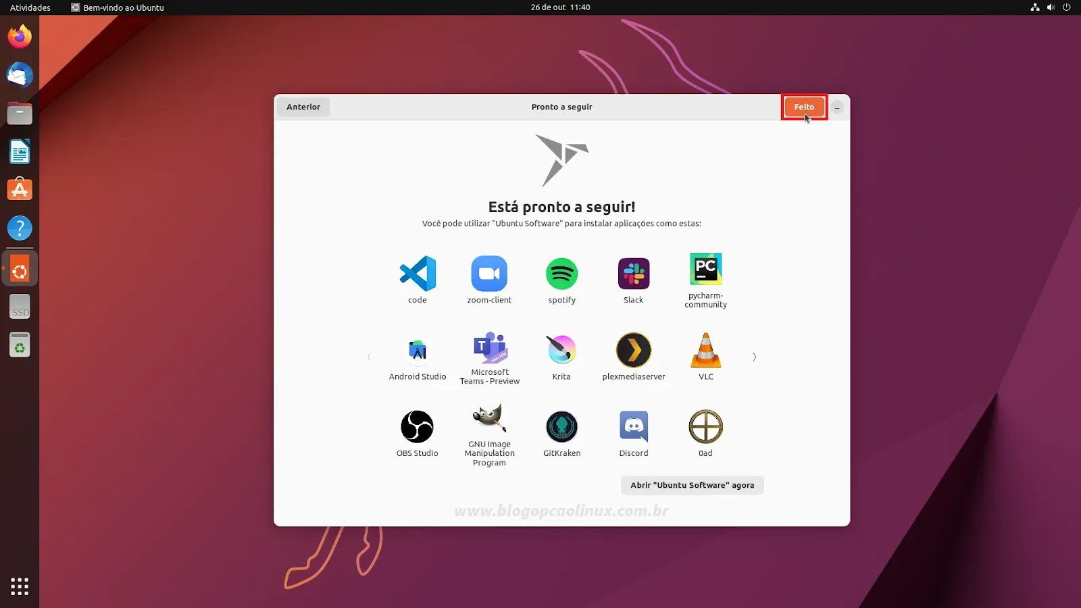Click the Discord app icon
The height and width of the screenshot is (608, 1081).
coord(634,426)
